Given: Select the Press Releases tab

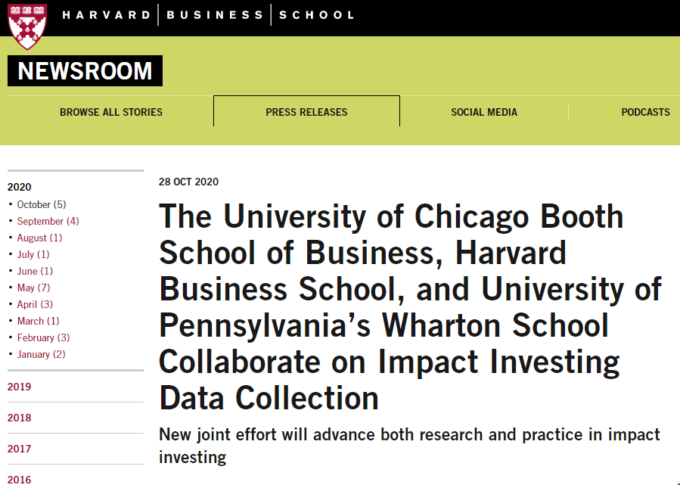Looking at the screenshot, I should (306, 112).
